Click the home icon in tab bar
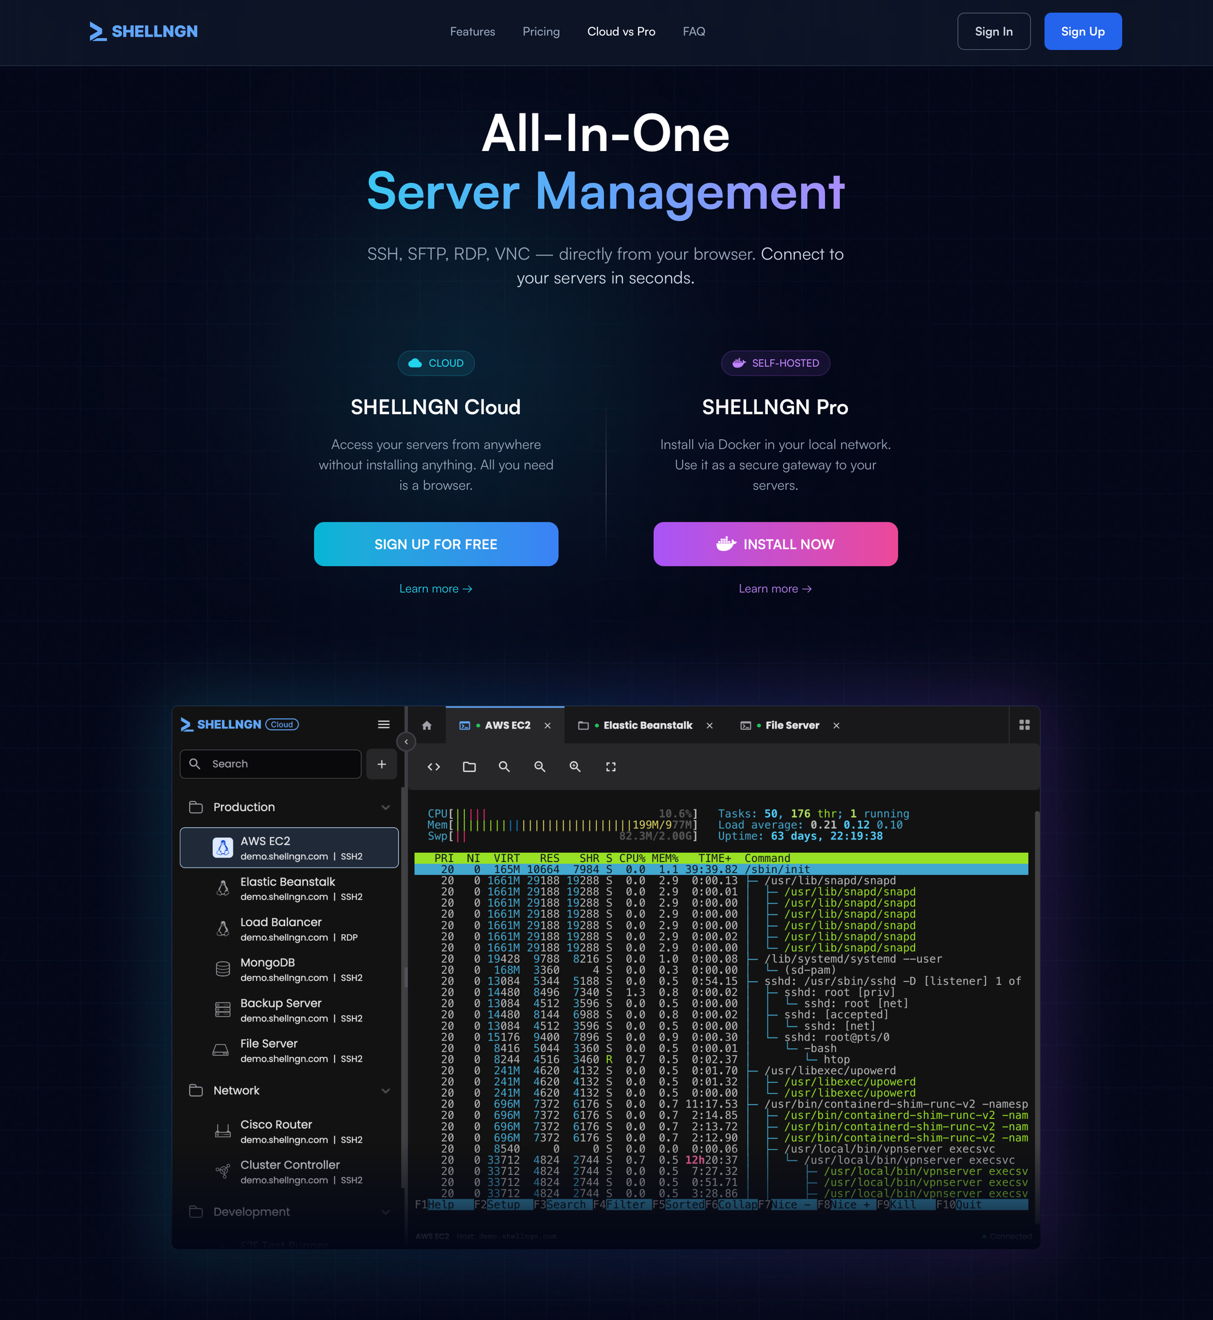Viewport: 1213px width, 1320px height. pyautogui.click(x=426, y=726)
